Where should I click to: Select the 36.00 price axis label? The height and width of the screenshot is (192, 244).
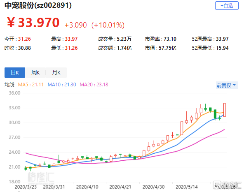pyautogui.click(x=14, y=93)
